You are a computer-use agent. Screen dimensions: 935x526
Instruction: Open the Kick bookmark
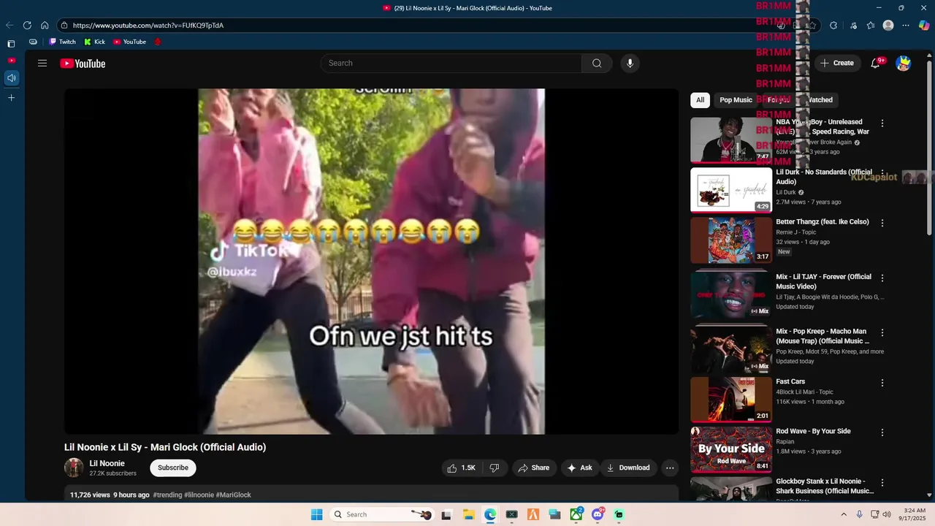point(95,42)
